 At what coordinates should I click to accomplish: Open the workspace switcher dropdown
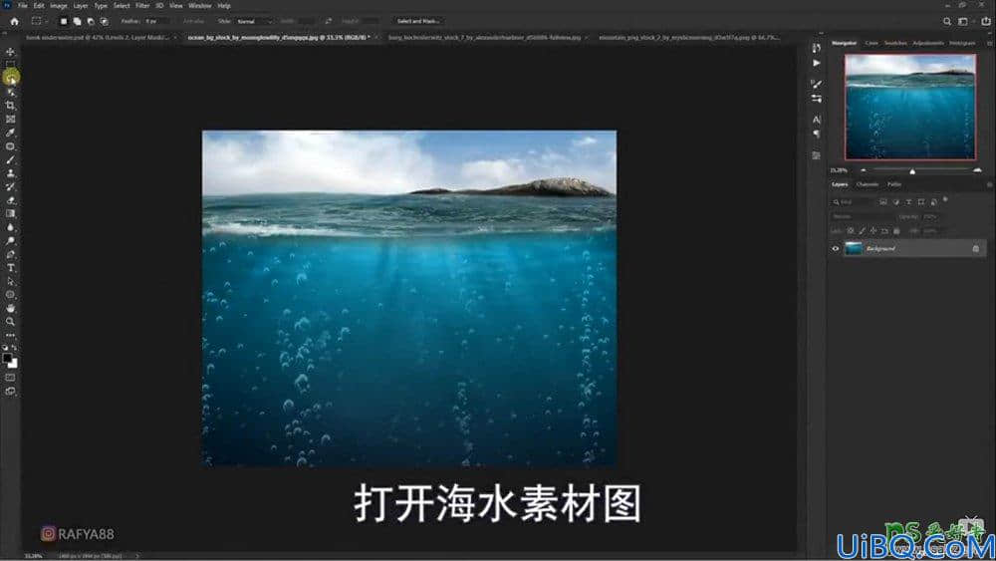(x=964, y=21)
